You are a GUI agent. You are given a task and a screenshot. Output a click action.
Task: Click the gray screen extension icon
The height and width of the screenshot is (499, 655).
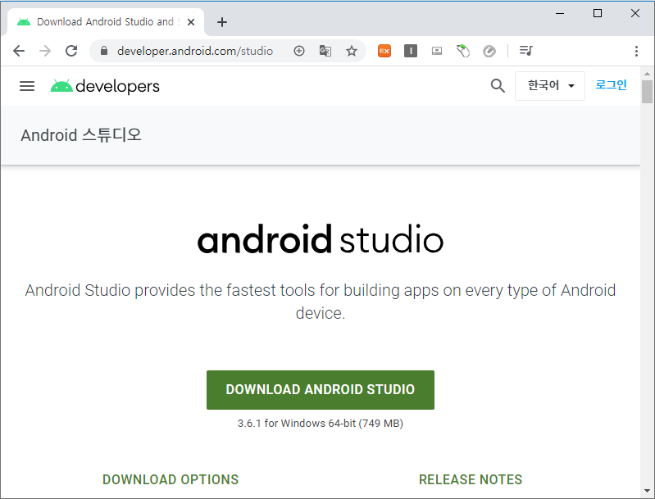click(x=437, y=51)
